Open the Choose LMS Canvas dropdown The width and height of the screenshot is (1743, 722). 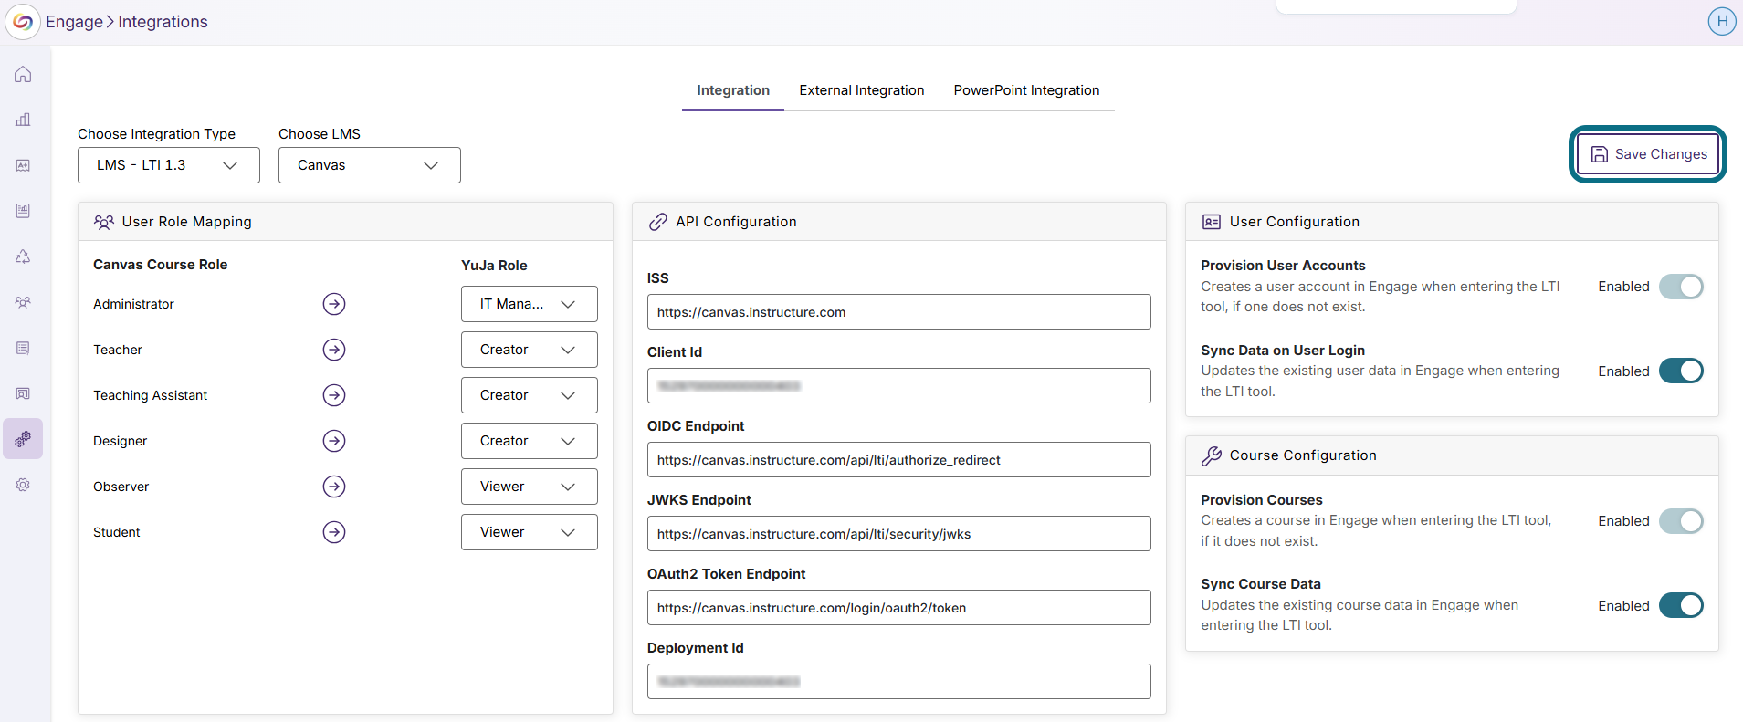pyautogui.click(x=370, y=165)
